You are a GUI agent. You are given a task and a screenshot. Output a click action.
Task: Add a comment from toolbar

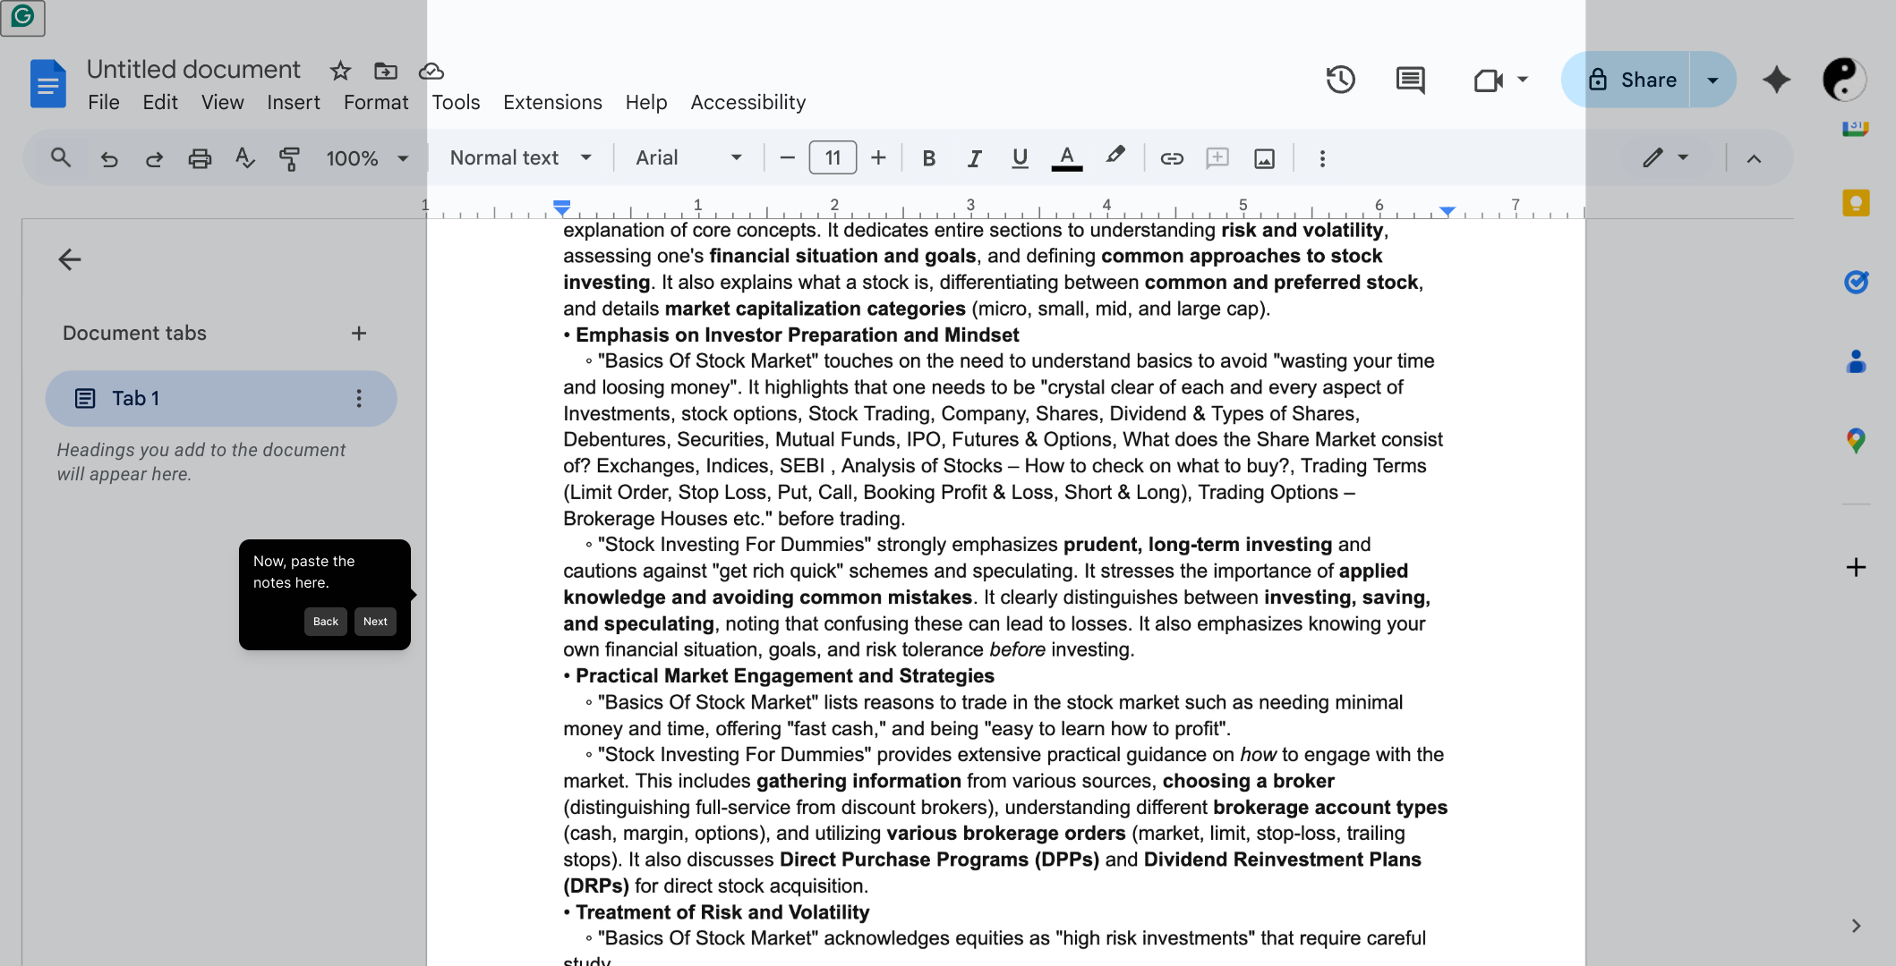(x=1217, y=158)
